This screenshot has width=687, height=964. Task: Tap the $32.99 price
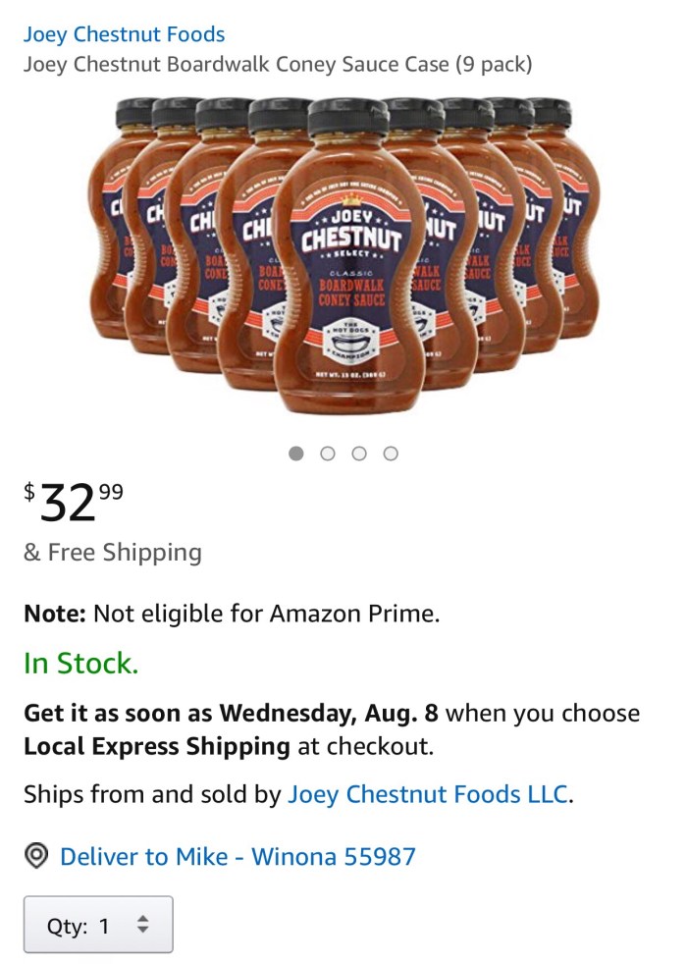(x=74, y=502)
